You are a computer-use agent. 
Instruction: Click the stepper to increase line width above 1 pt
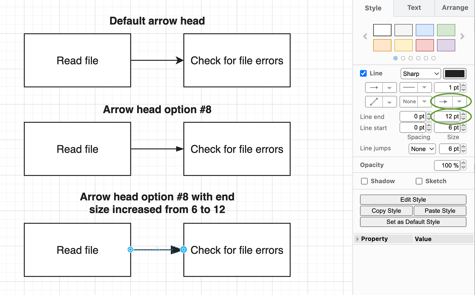(x=463, y=86)
